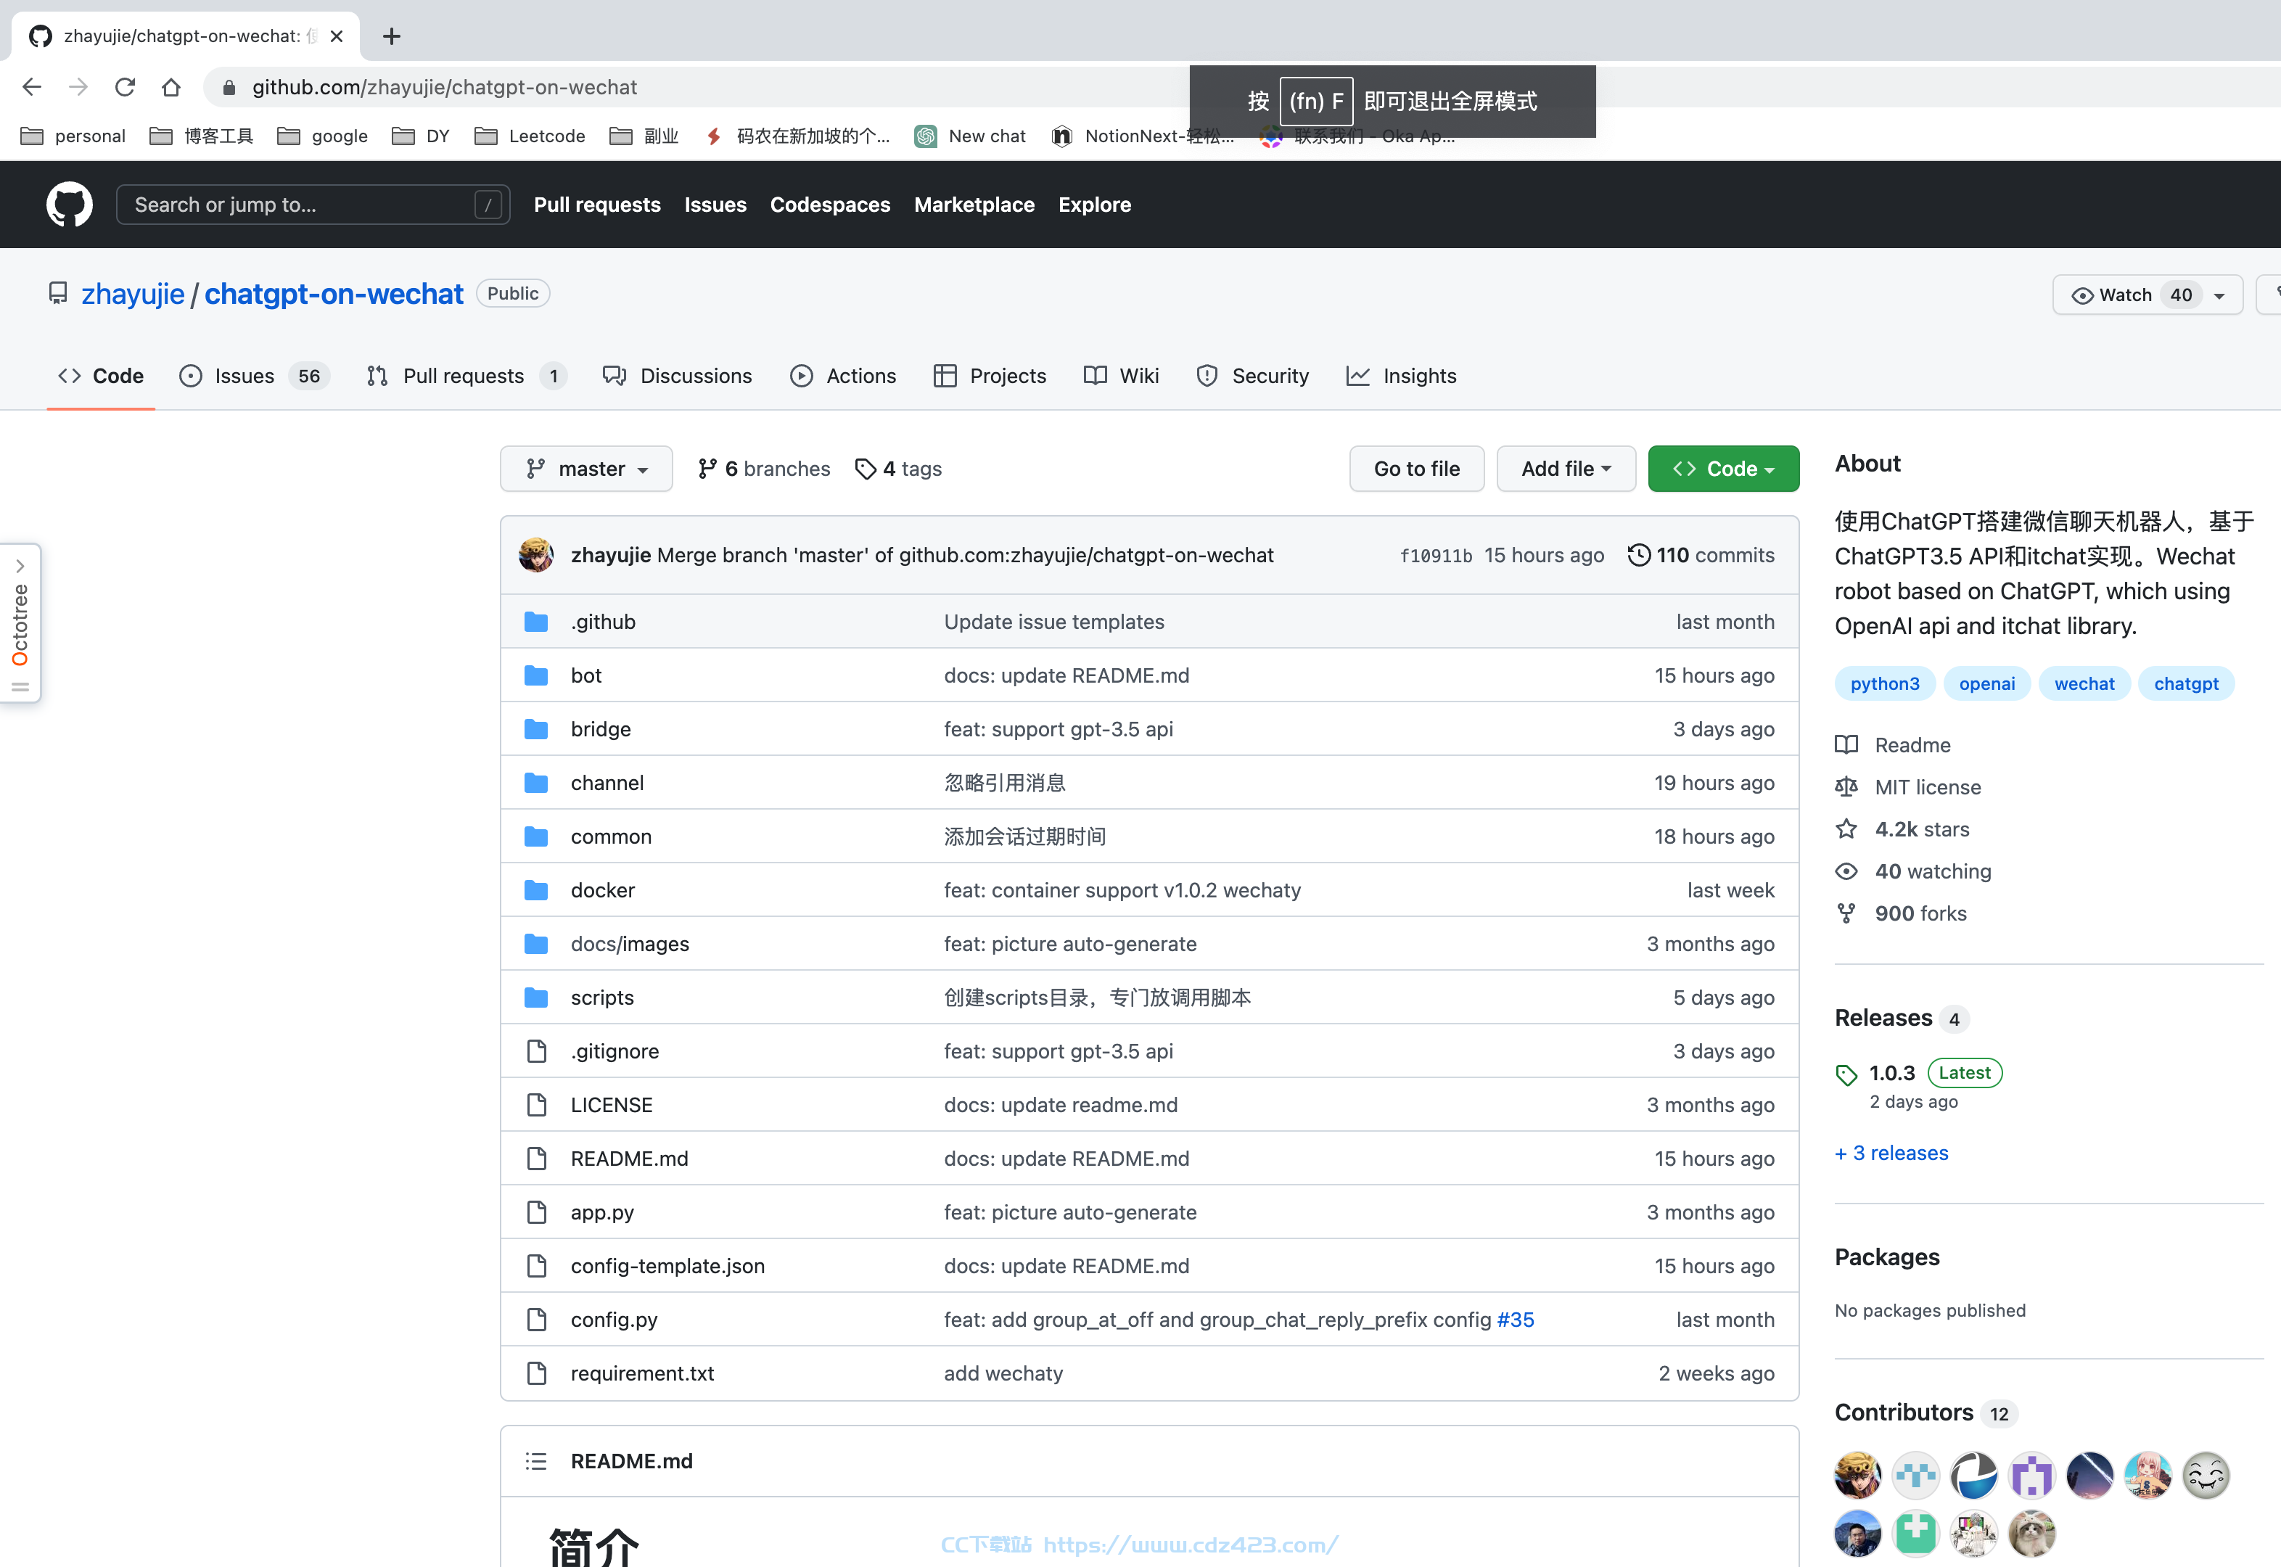Image resolution: width=2281 pixels, height=1567 pixels.
Task: Click the browser address bar URL
Action: coord(445,87)
